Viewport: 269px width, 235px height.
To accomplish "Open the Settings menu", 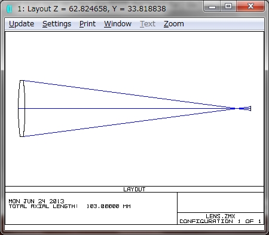I will [57, 24].
